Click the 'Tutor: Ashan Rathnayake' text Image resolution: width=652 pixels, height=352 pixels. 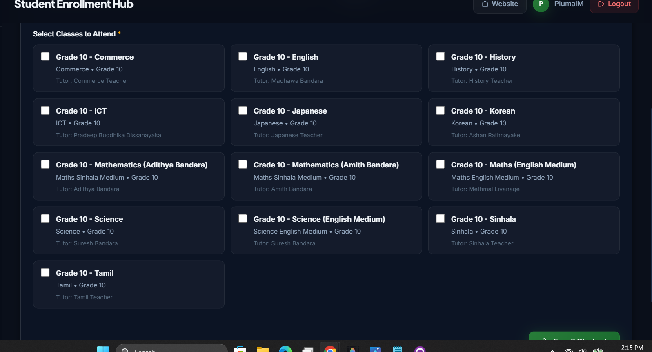485,135
